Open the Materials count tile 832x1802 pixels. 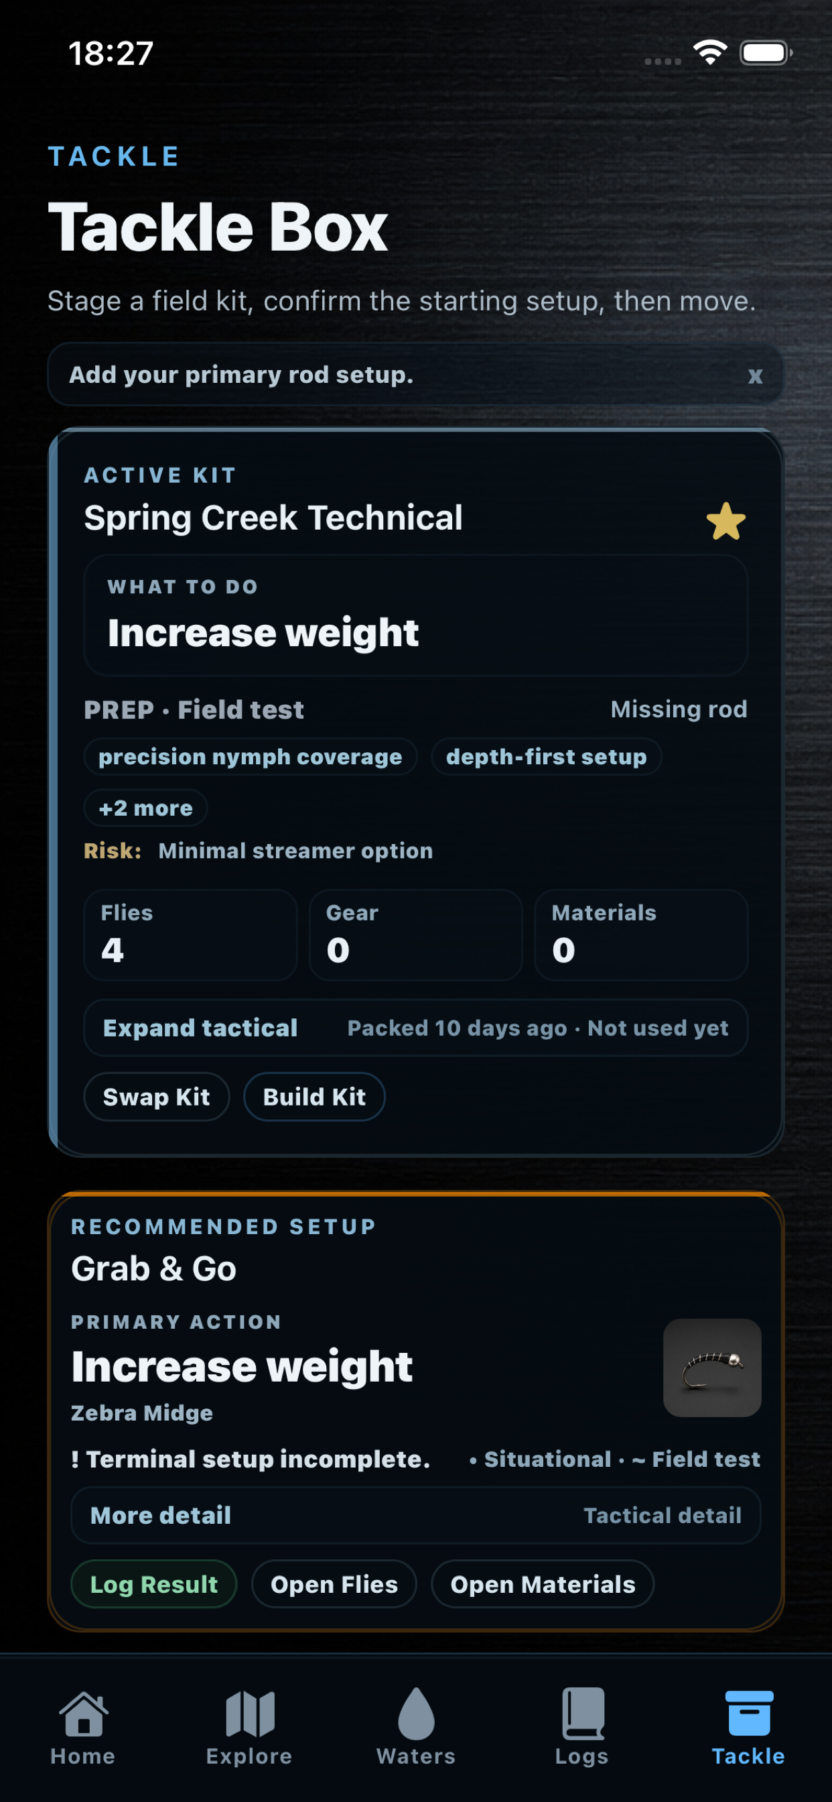click(641, 935)
